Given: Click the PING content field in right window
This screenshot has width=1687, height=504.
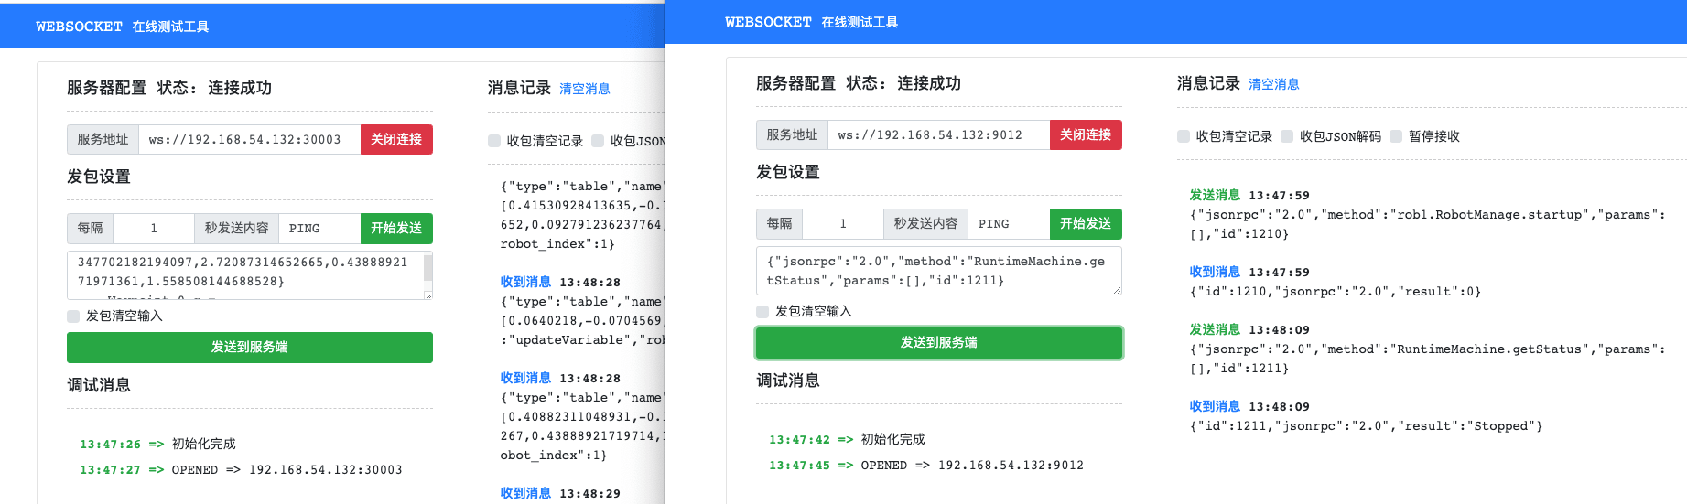Looking at the screenshot, I should 1009,223.
